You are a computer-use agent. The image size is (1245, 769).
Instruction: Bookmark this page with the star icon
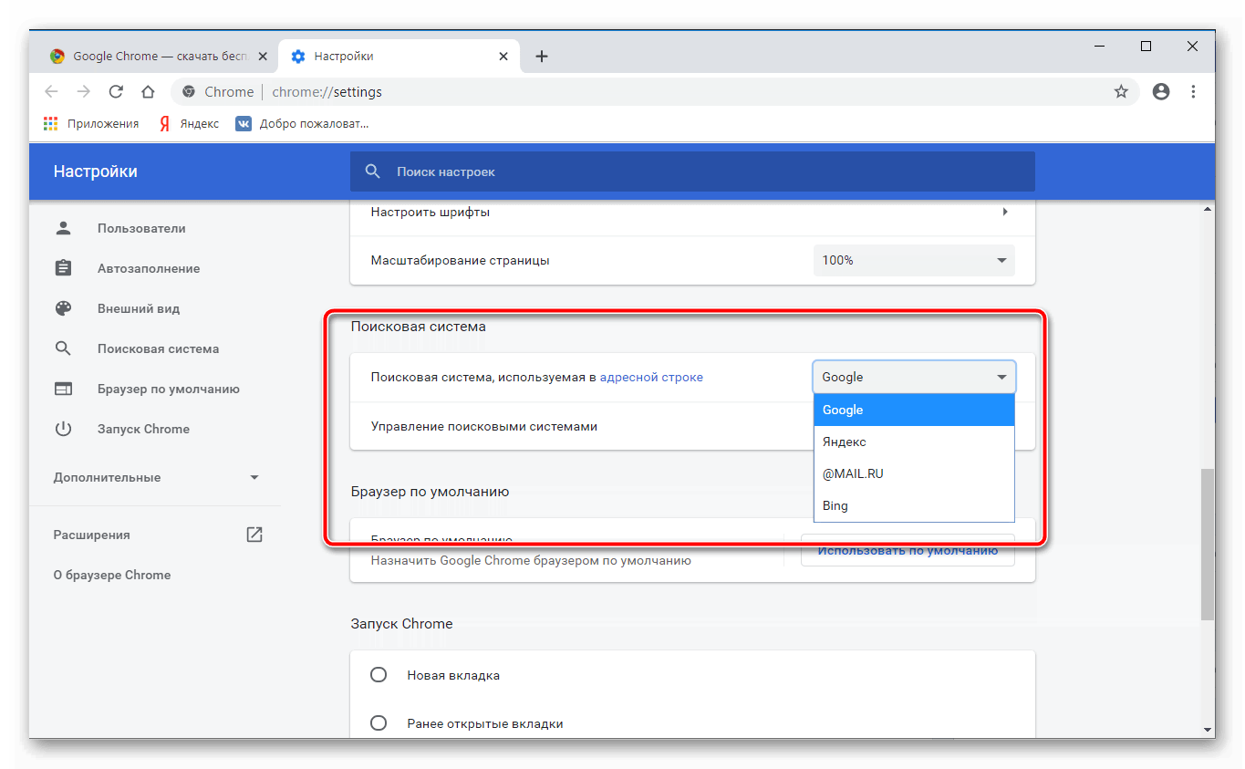(x=1121, y=91)
